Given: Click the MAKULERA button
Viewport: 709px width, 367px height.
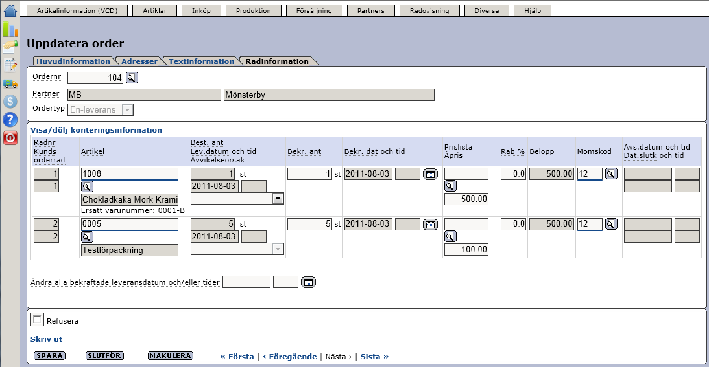Looking at the screenshot, I should tap(171, 356).
